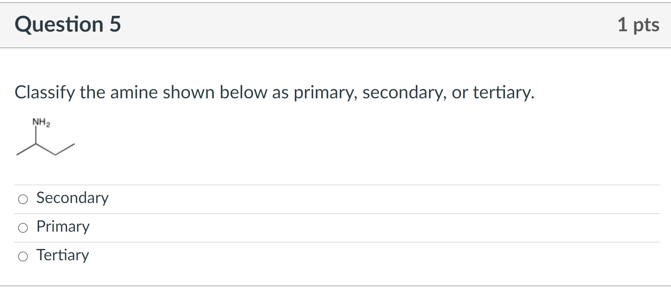Click the question header bar
Image resolution: width=671 pixels, height=287 pixels.
[x=335, y=24]
